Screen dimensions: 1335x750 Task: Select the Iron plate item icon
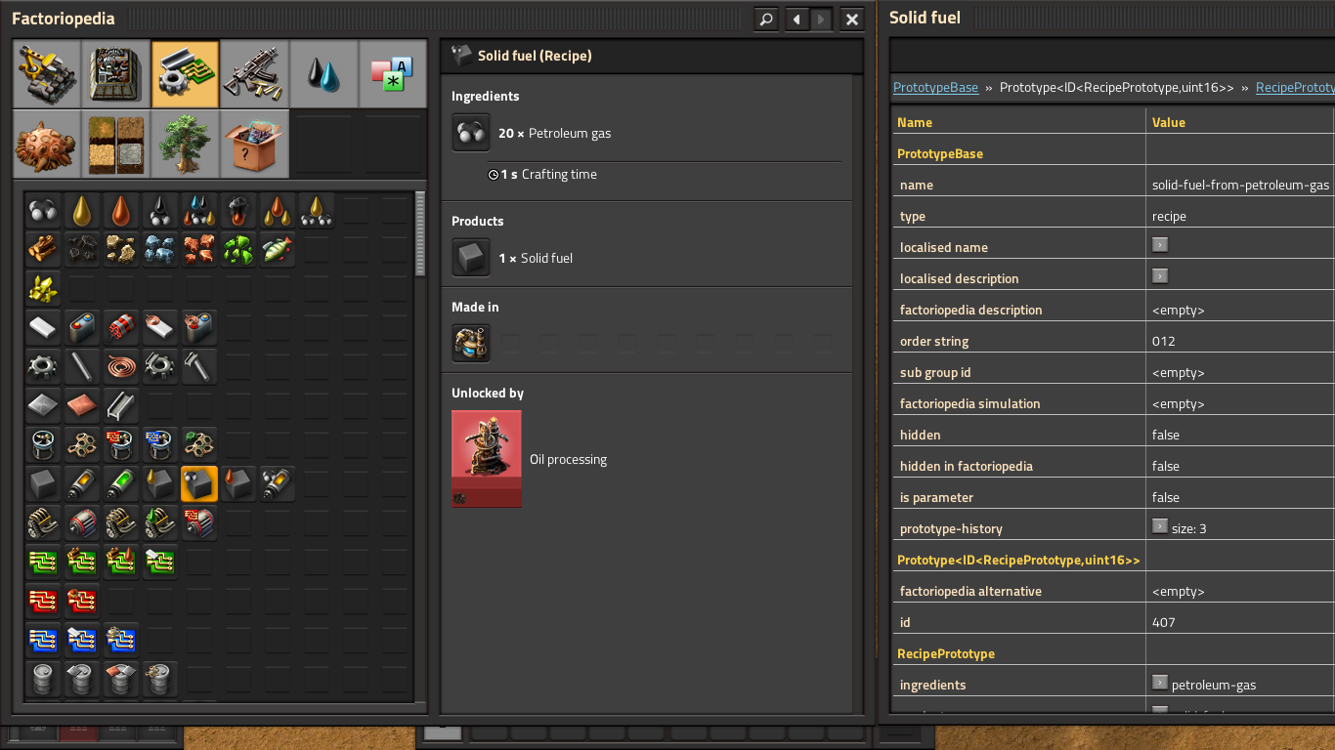(43, 406)
